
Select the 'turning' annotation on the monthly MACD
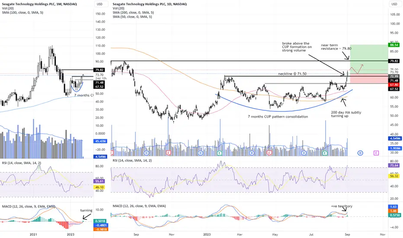tap(86, 210)
